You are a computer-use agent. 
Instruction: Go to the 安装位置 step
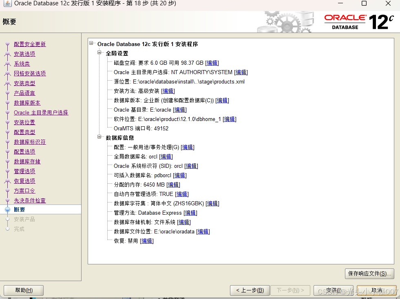[x=24, y=122]
